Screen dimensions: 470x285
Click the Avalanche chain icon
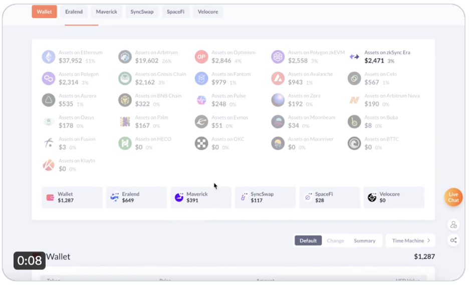(278, 79)
